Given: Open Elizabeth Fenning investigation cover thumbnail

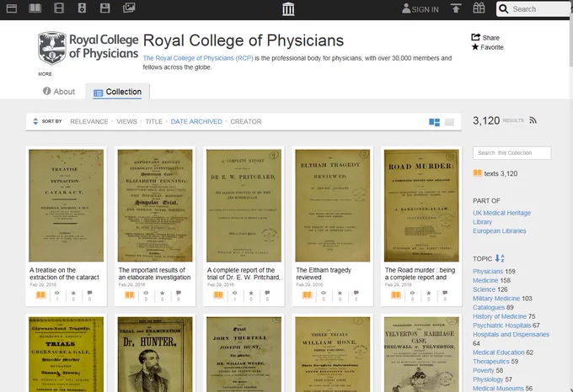Looking at the screenshot, I should [x=155, y=205].
